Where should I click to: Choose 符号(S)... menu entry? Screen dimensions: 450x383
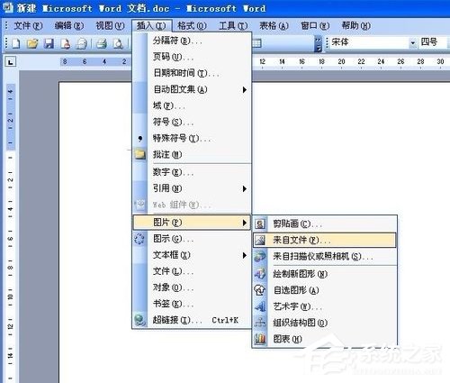pos(192,122)
